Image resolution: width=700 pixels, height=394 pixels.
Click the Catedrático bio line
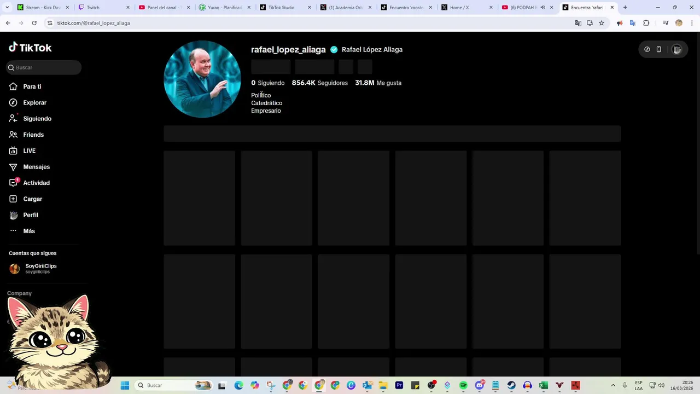[266, 103]
